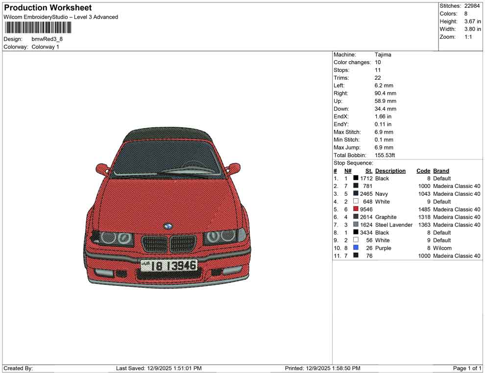Viewport: 485px width, 373px height.
Task: Click the Zoom 1:1 value
Action: (468, 36)
